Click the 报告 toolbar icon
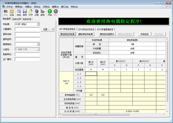 (42, 11)
